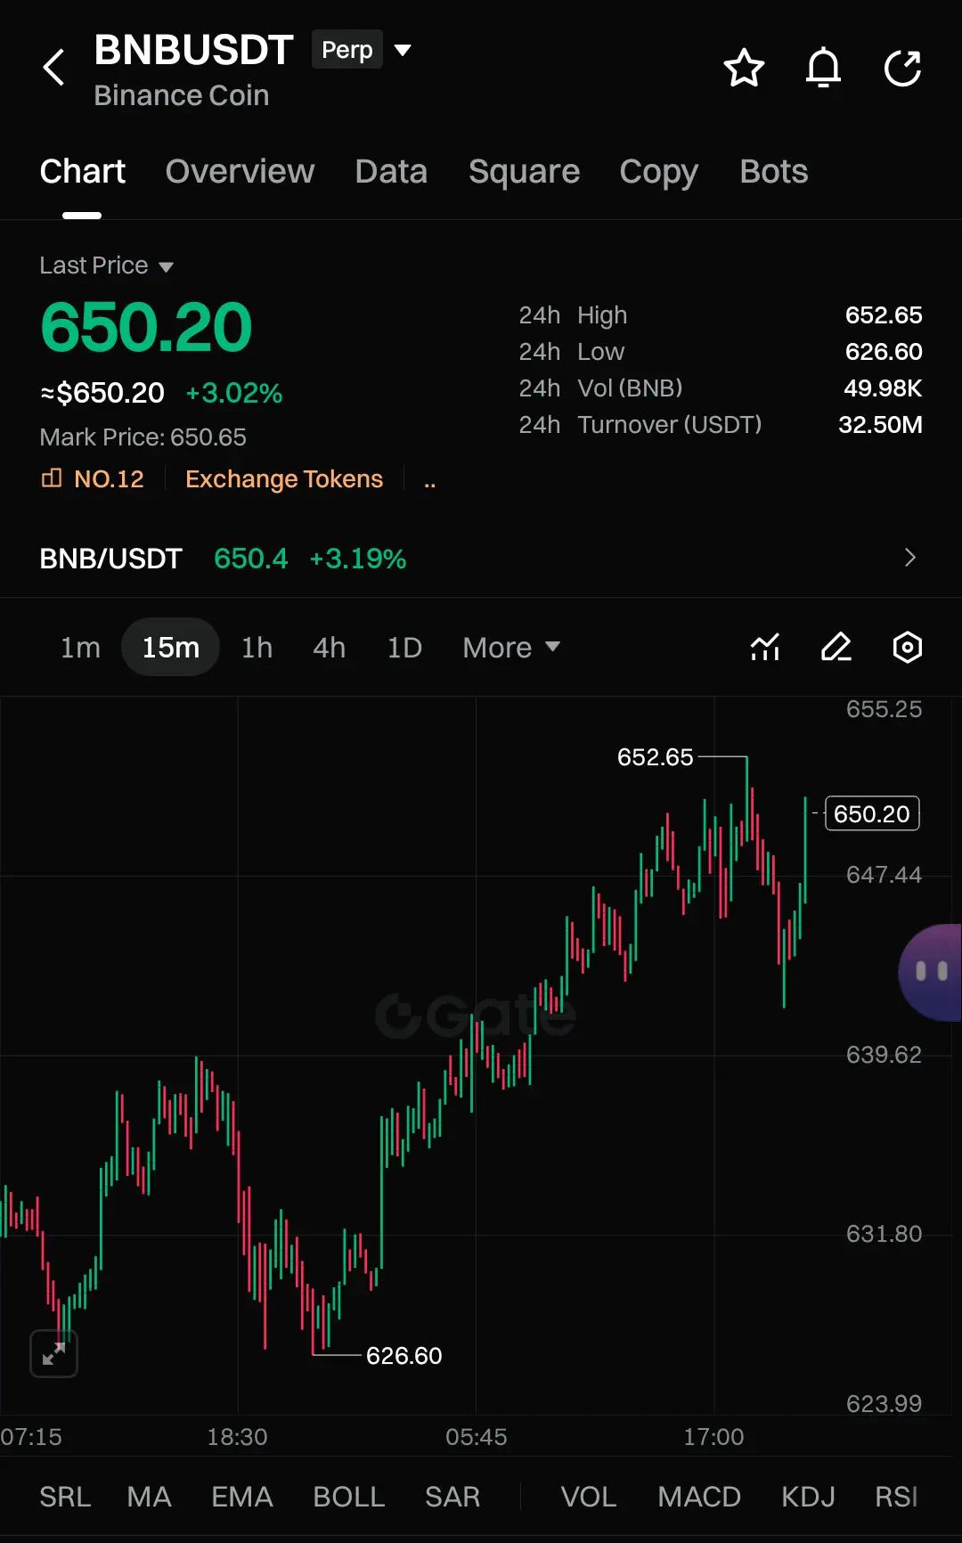This screenshot has width=962, height=1543.
Task: Toggle the RSI sub-indicator
Action: click(x=896, y=1497)
